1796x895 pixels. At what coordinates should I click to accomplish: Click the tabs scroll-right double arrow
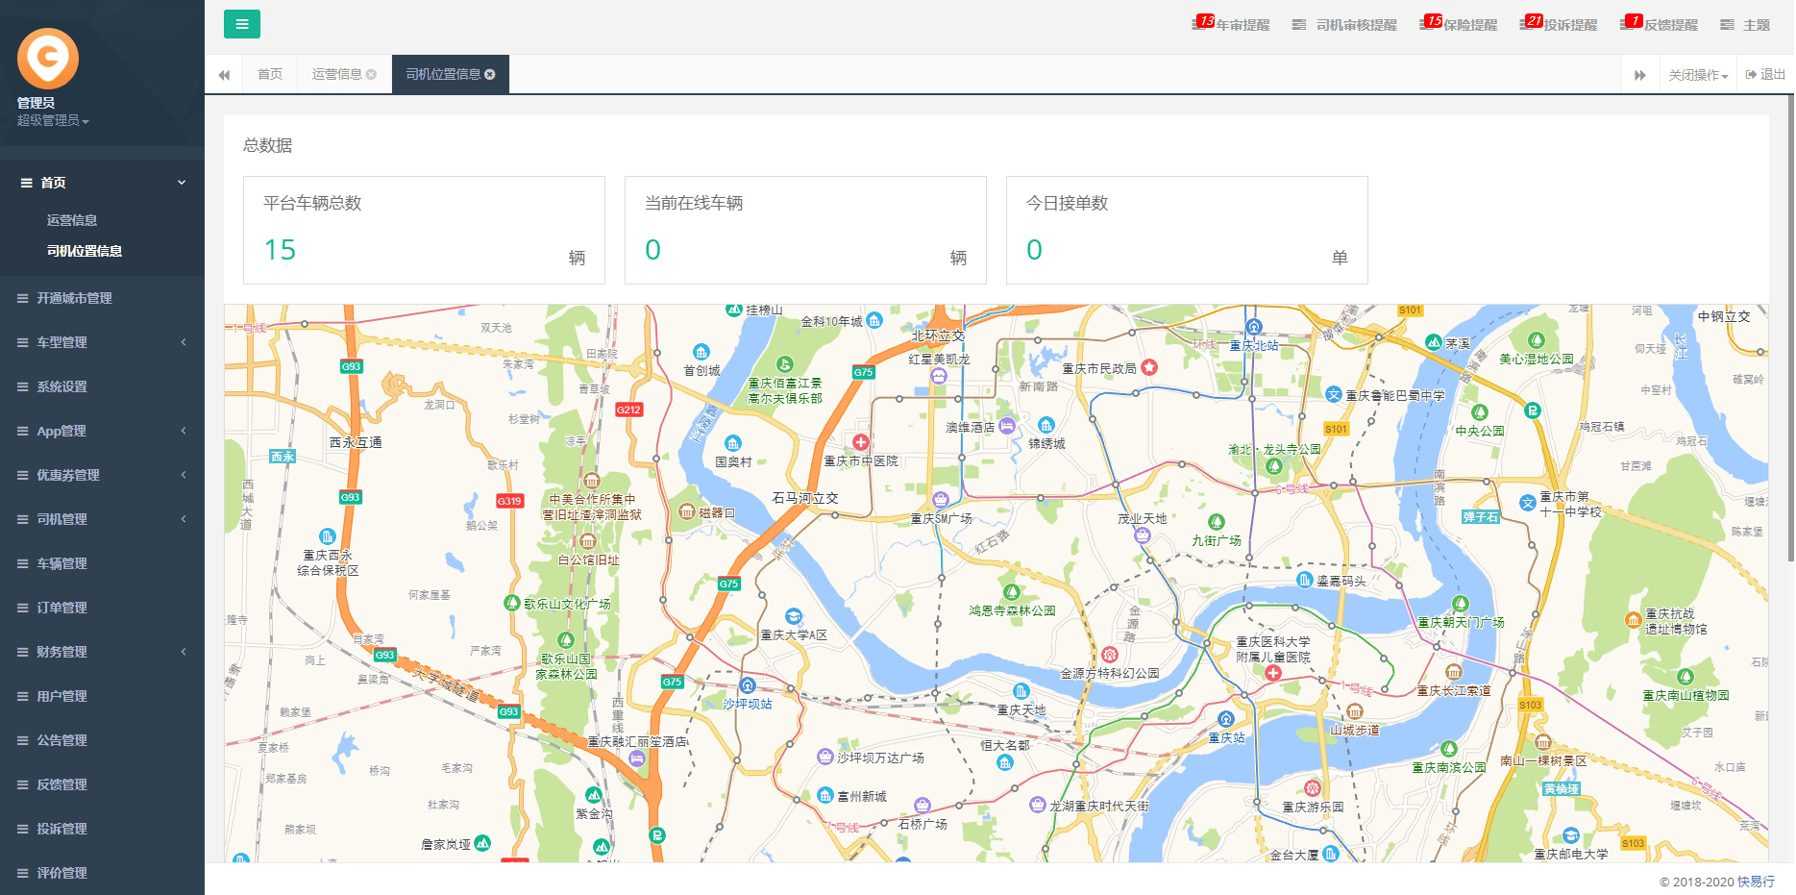(x=1640, y=75)
